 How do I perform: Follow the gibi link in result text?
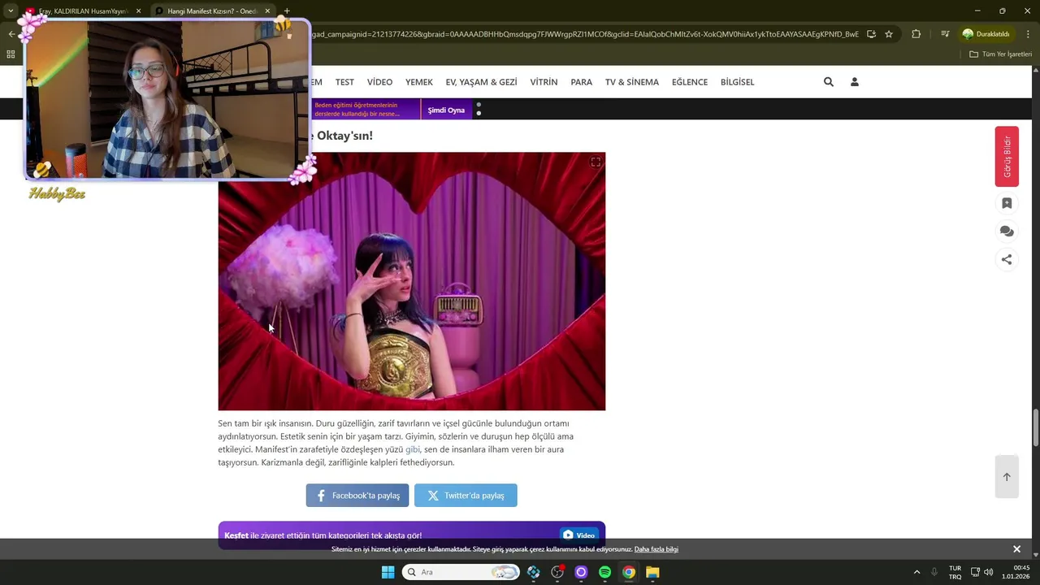[x=413, y=449]
